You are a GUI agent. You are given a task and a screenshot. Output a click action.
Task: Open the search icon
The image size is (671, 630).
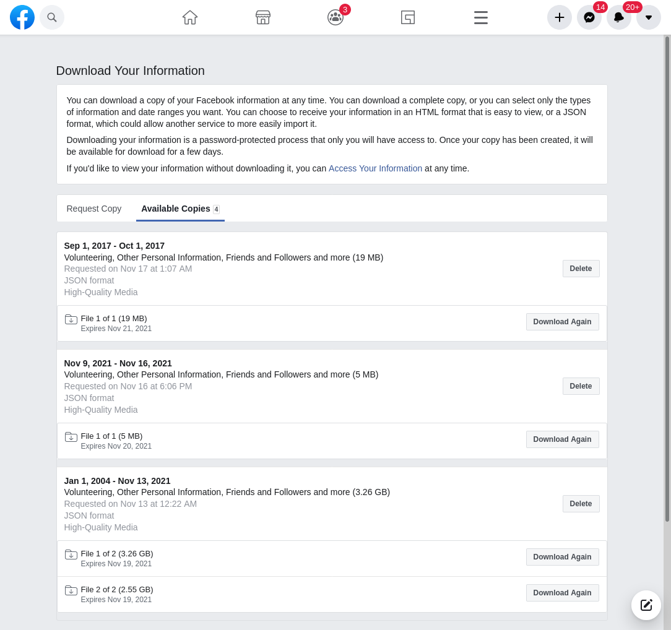52,17
